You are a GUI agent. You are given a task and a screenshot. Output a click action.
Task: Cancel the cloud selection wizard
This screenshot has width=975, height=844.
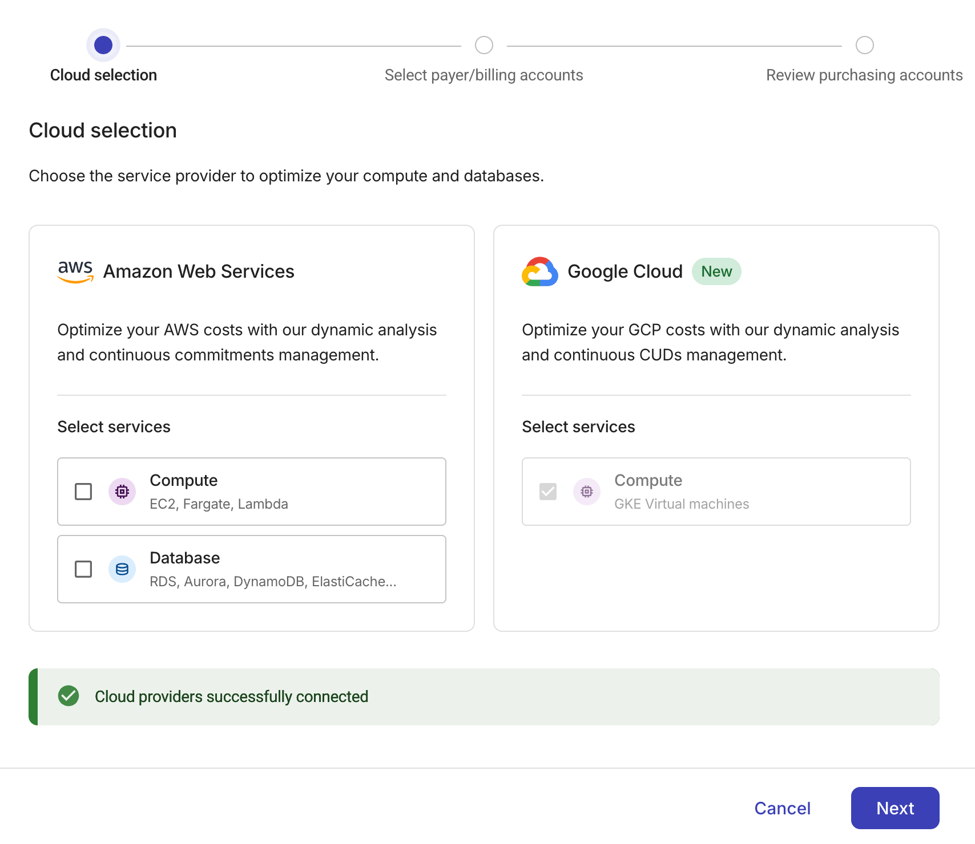[x=783, y=808]
